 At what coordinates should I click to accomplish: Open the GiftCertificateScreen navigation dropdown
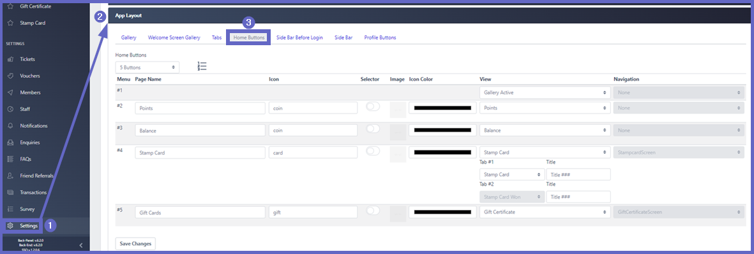[x=679, y=212]
